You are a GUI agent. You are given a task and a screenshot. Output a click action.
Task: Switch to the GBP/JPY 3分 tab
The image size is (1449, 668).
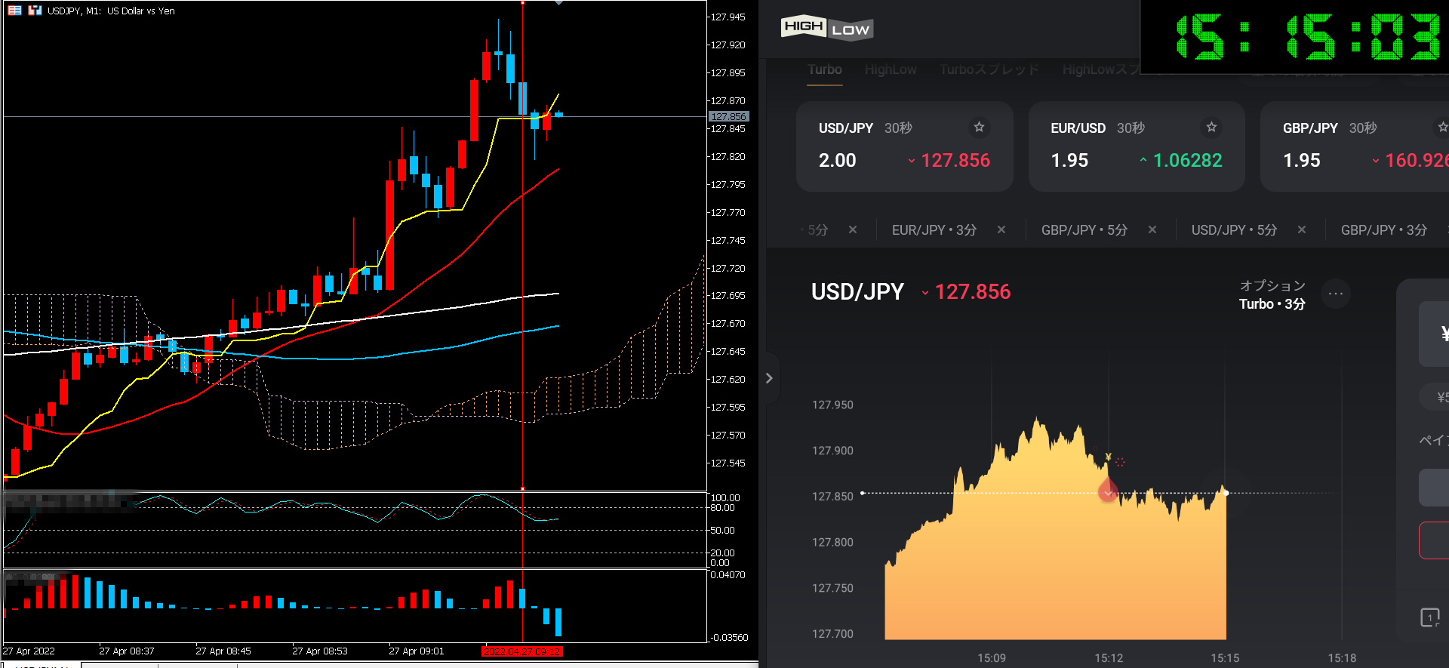click(x=1383, y=230)
